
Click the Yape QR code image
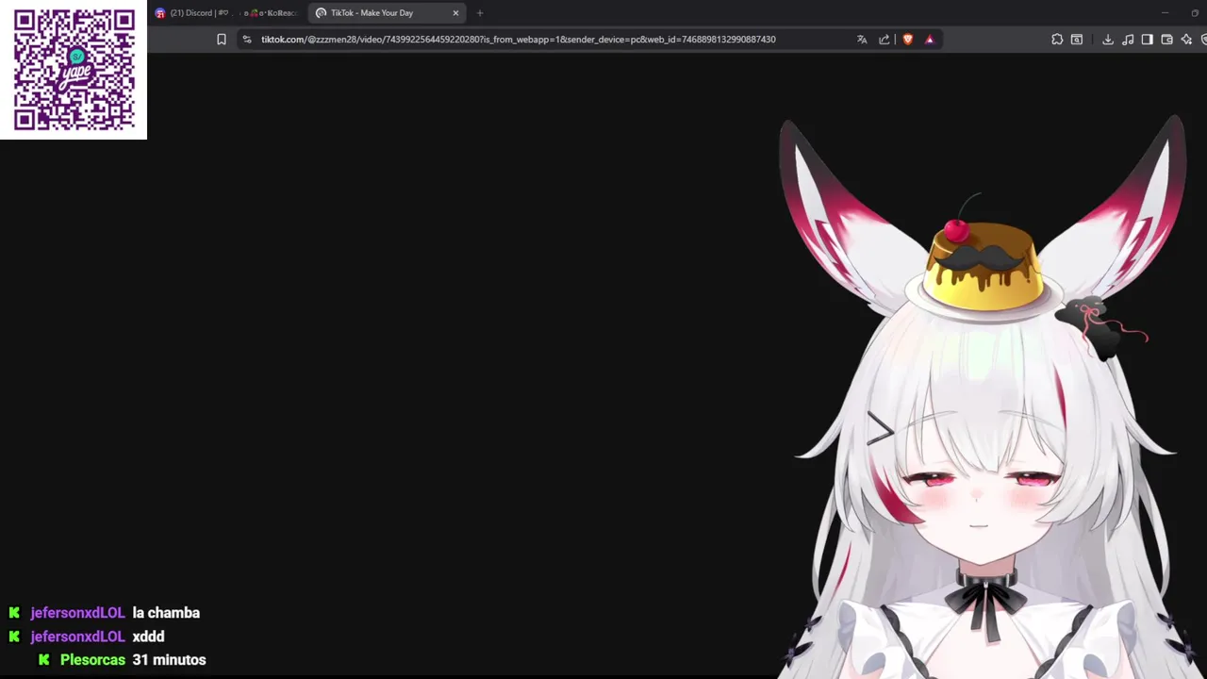(x=74, y=70)
